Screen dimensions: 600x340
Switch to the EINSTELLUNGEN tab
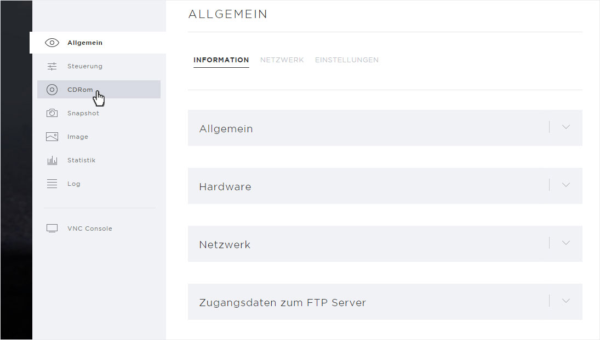pos(347,60)
